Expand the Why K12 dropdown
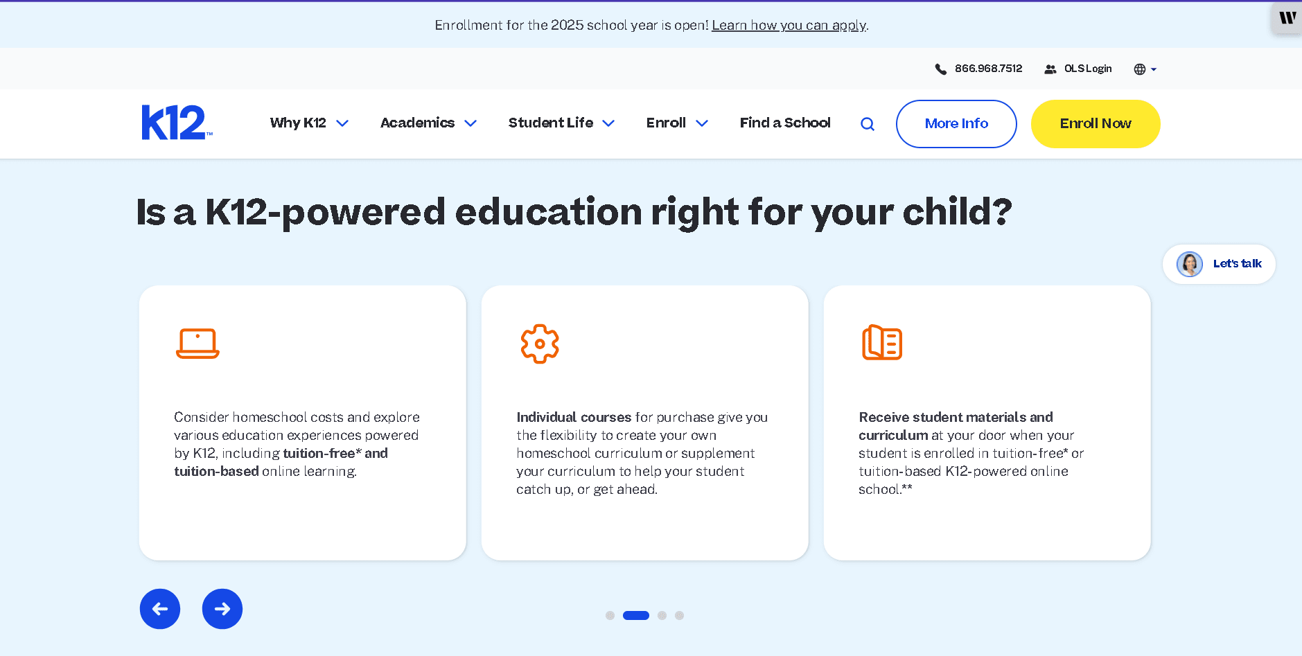Image resolution: width=1302 pixels, height=656 pixels. coord(309,123)
